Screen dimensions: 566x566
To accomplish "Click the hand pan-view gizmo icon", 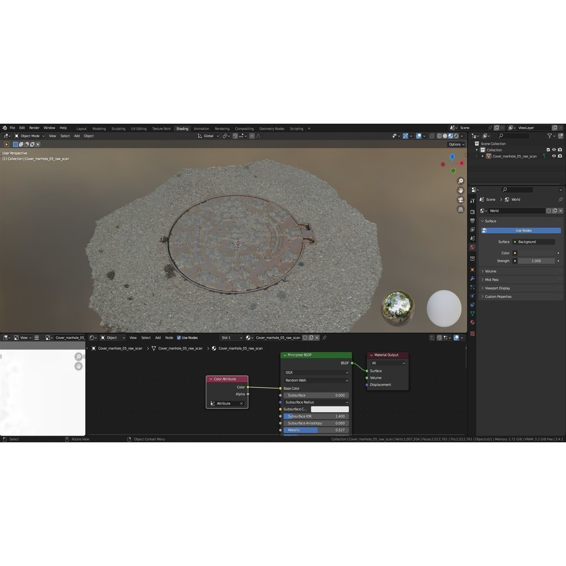I will pos(460,190).
